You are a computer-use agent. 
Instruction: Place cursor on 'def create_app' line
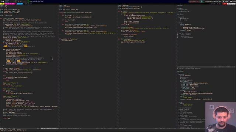12,19
